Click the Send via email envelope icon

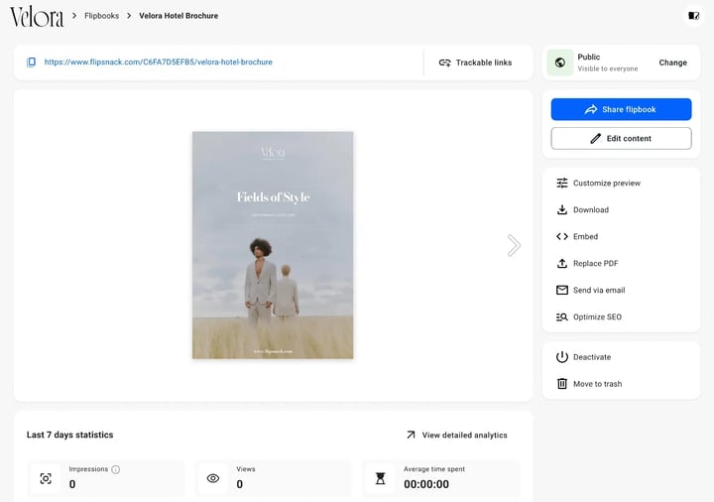[x=562, y=290]
